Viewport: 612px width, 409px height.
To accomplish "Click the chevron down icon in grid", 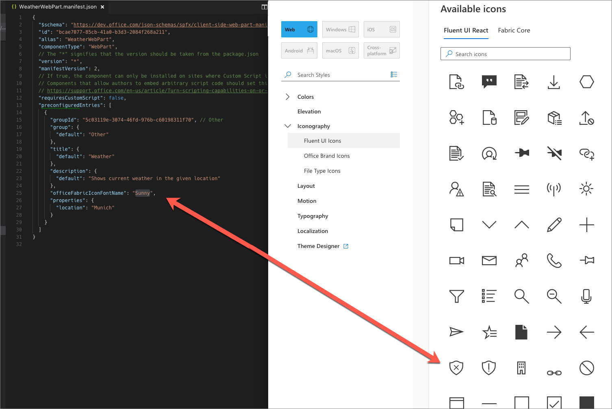I will pos(489,224).
